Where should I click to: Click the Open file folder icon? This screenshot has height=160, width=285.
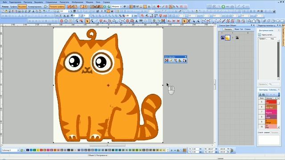[x=6, y=11]
